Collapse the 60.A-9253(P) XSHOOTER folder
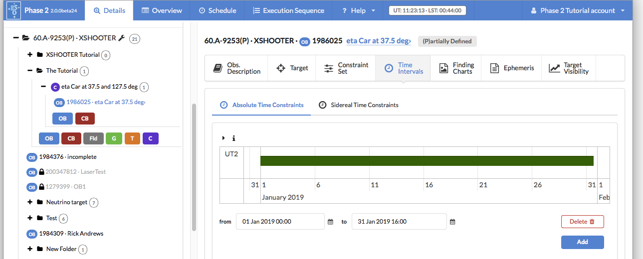The image size is (643, 259). click(16, 38)
